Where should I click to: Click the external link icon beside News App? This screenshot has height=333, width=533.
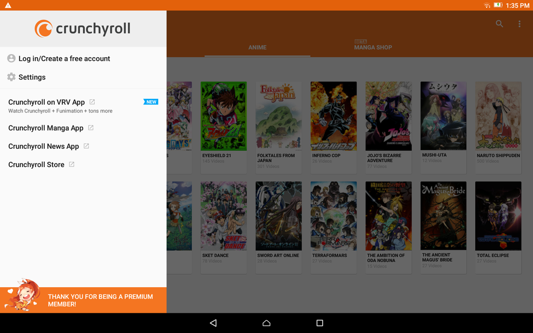tap(86, 146)
